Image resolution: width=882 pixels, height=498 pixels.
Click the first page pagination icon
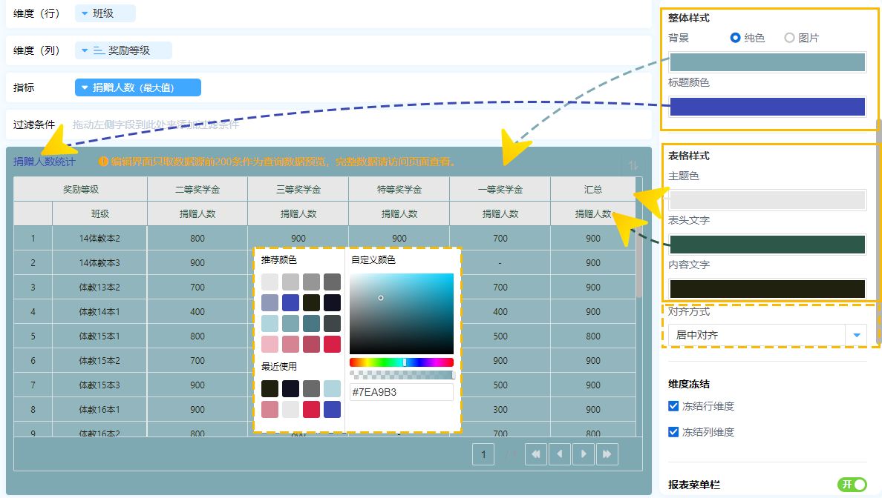(x=535, y=454)
